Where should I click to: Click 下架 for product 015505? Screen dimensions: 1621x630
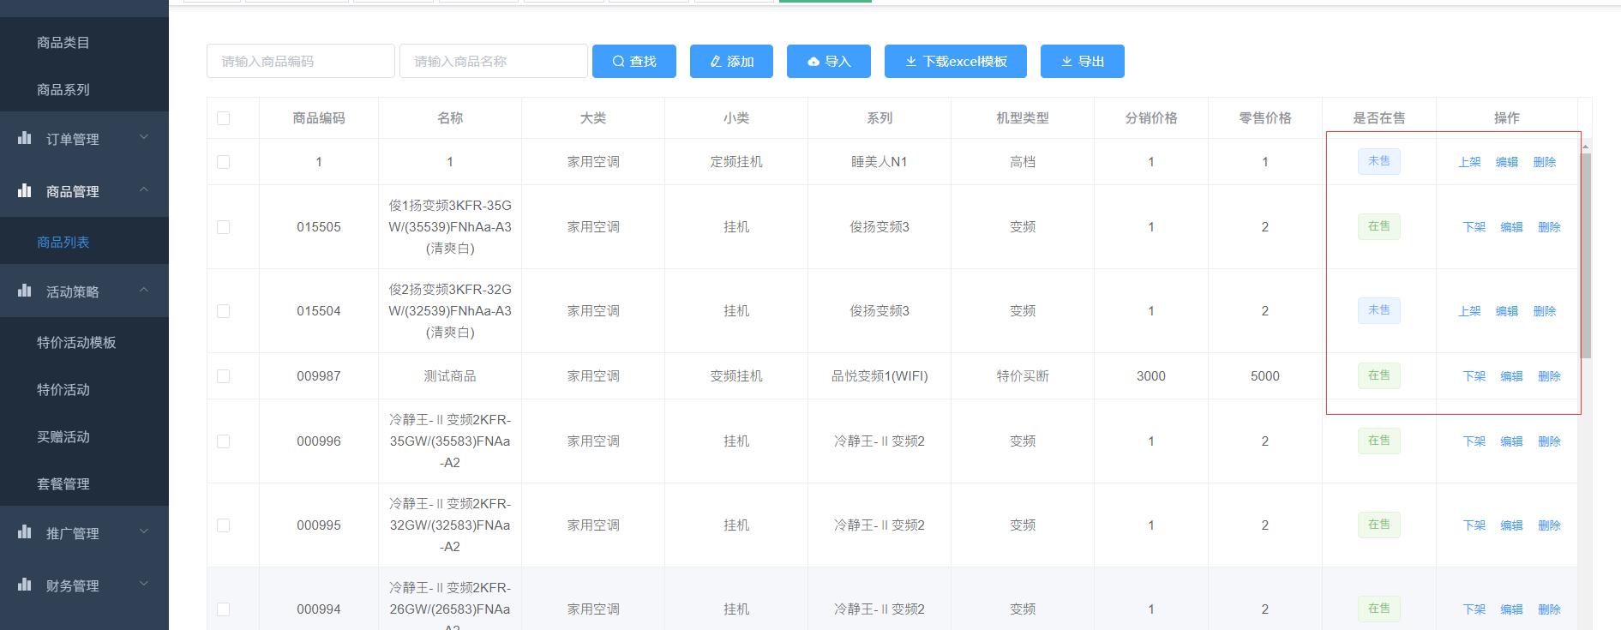click(1474, 227)
